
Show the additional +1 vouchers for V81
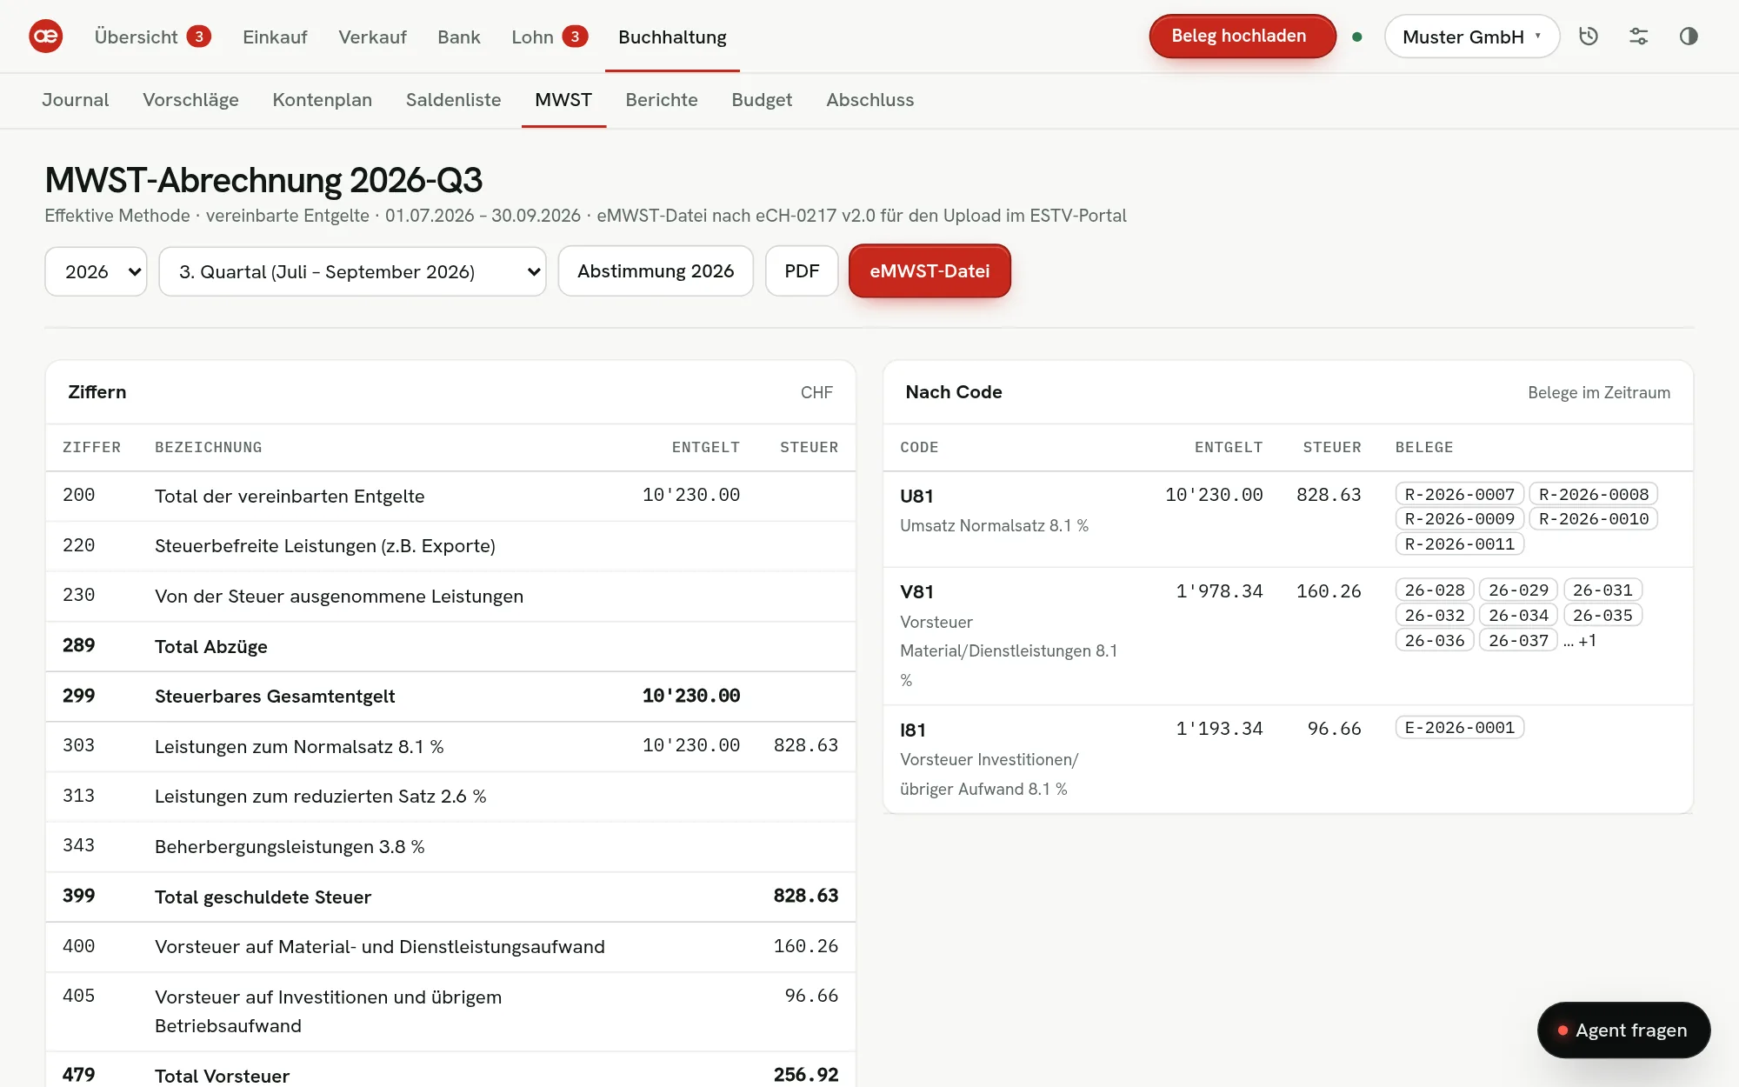click(1580, 641)
